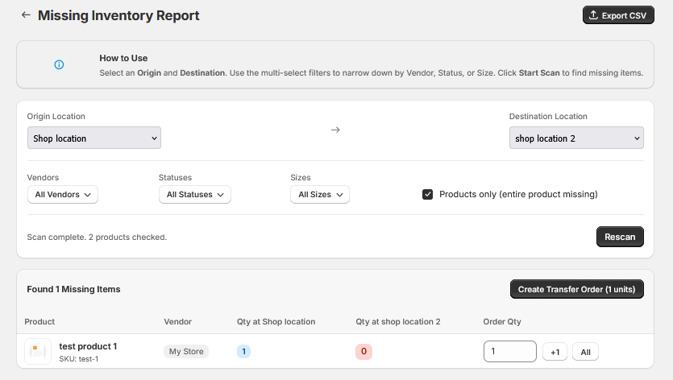Click the My Store vendor badge

pos(186,351)
